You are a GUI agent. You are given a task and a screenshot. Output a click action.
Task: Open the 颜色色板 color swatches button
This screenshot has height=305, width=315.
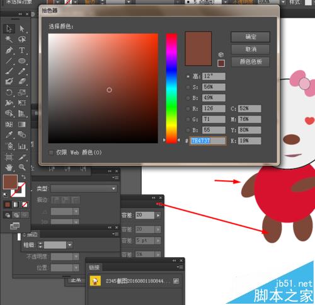(x=250, y=62)
